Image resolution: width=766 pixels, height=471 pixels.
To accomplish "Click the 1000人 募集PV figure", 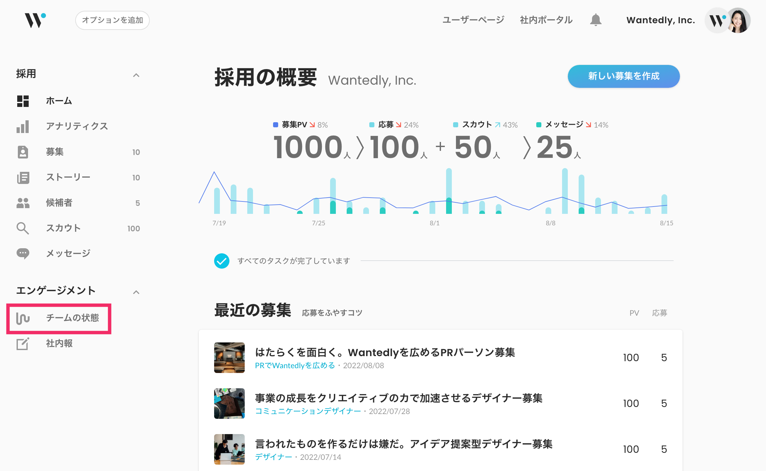I will tap(312, 147).
